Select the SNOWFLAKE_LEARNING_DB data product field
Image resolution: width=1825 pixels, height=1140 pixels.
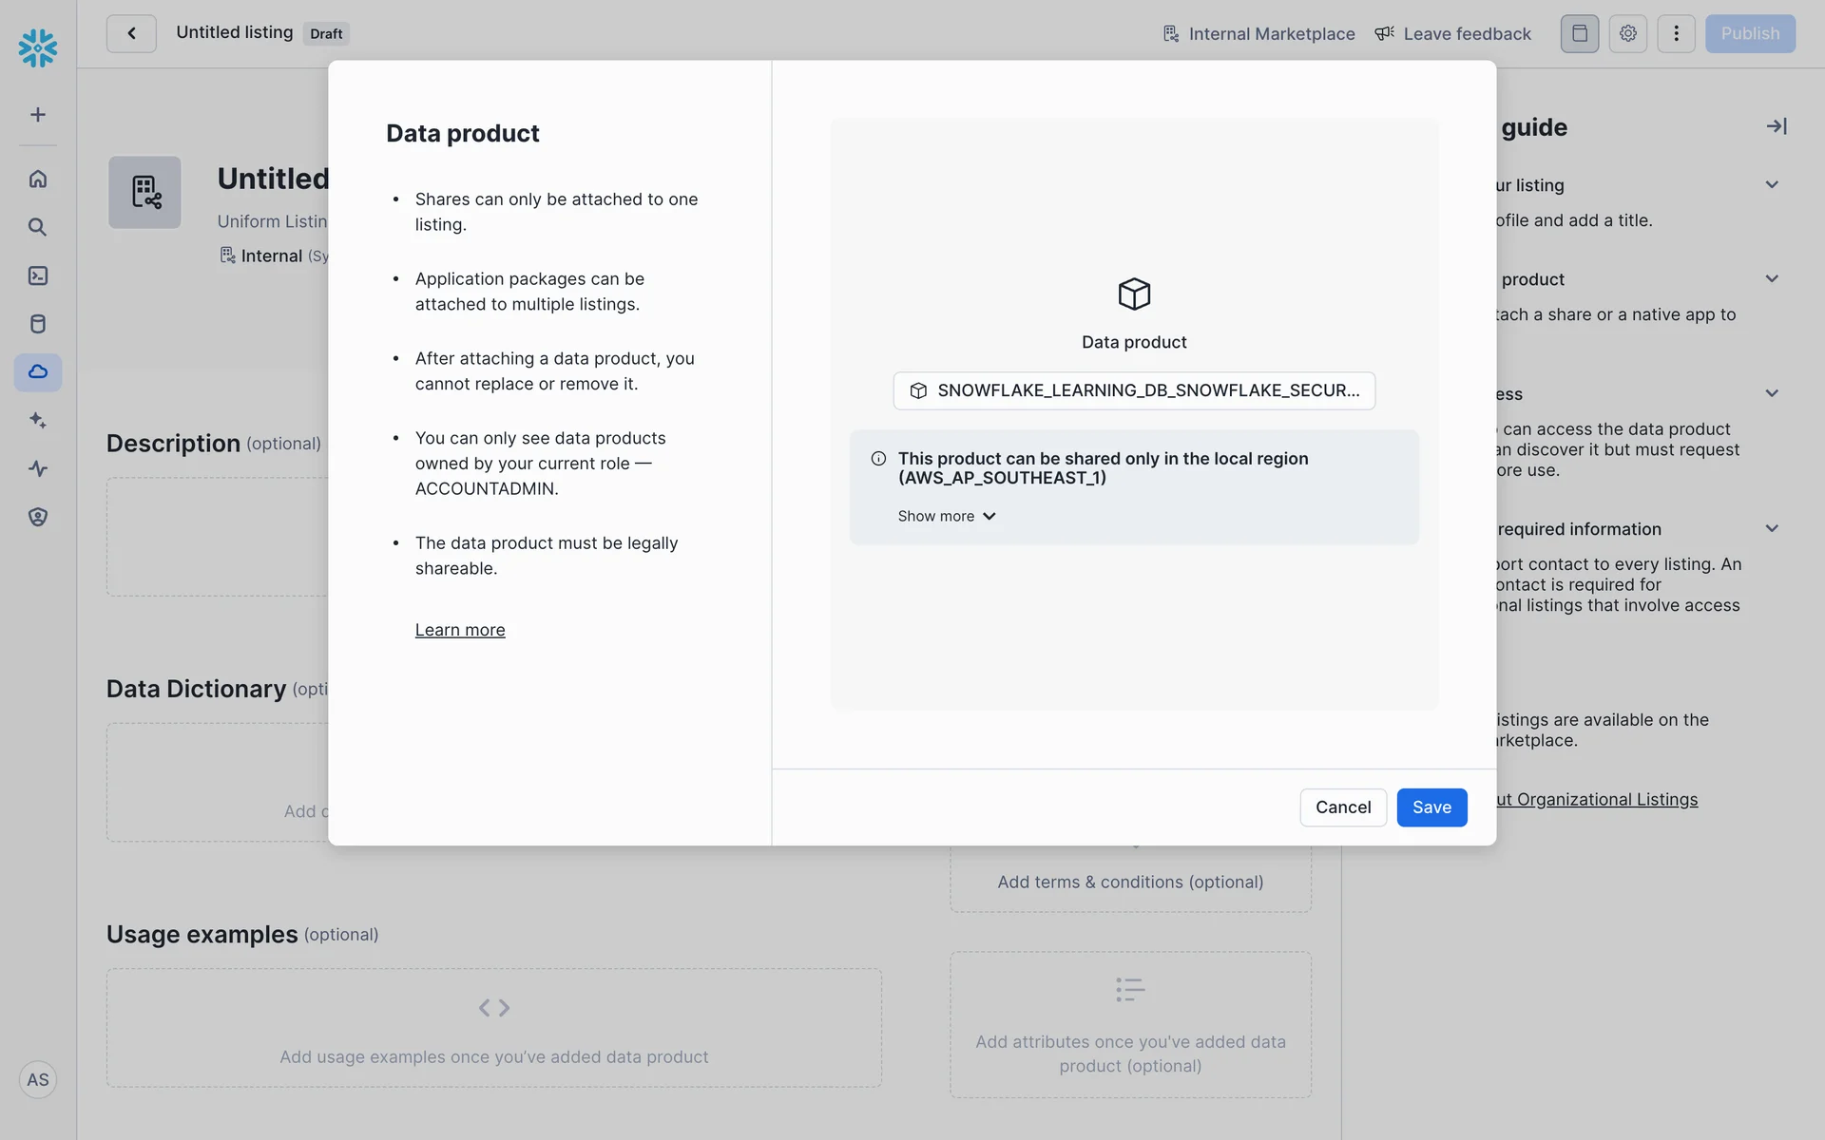coord(1133,390)
